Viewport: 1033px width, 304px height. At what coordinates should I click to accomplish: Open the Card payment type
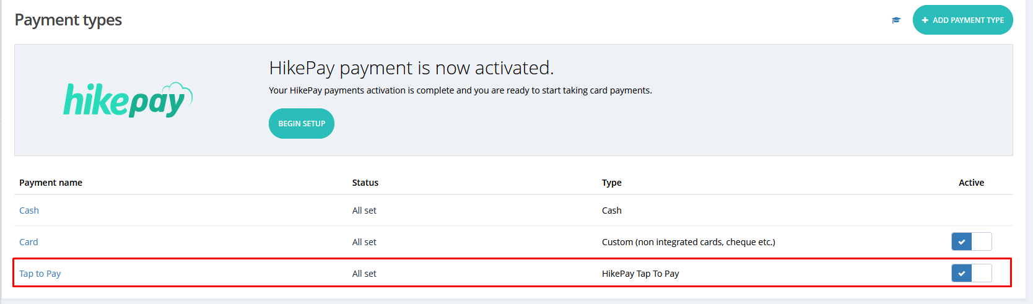(28, 242)
